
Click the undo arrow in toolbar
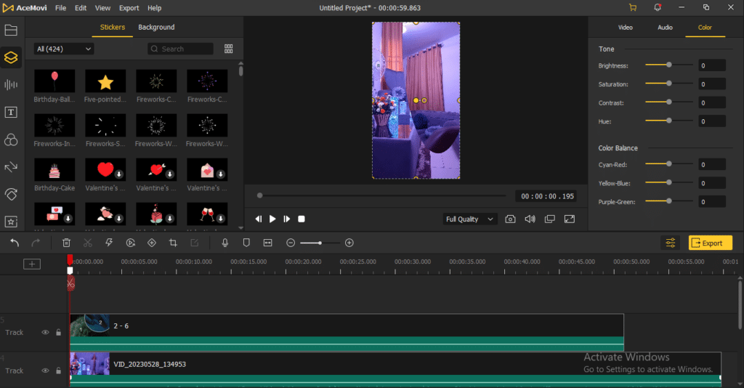coord(15,243)
